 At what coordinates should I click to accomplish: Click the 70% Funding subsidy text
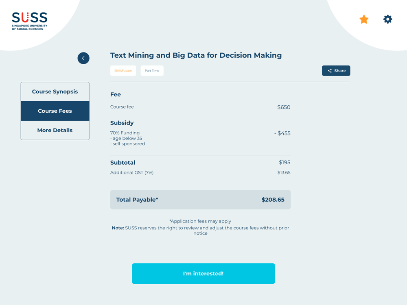tap(125, 133)
